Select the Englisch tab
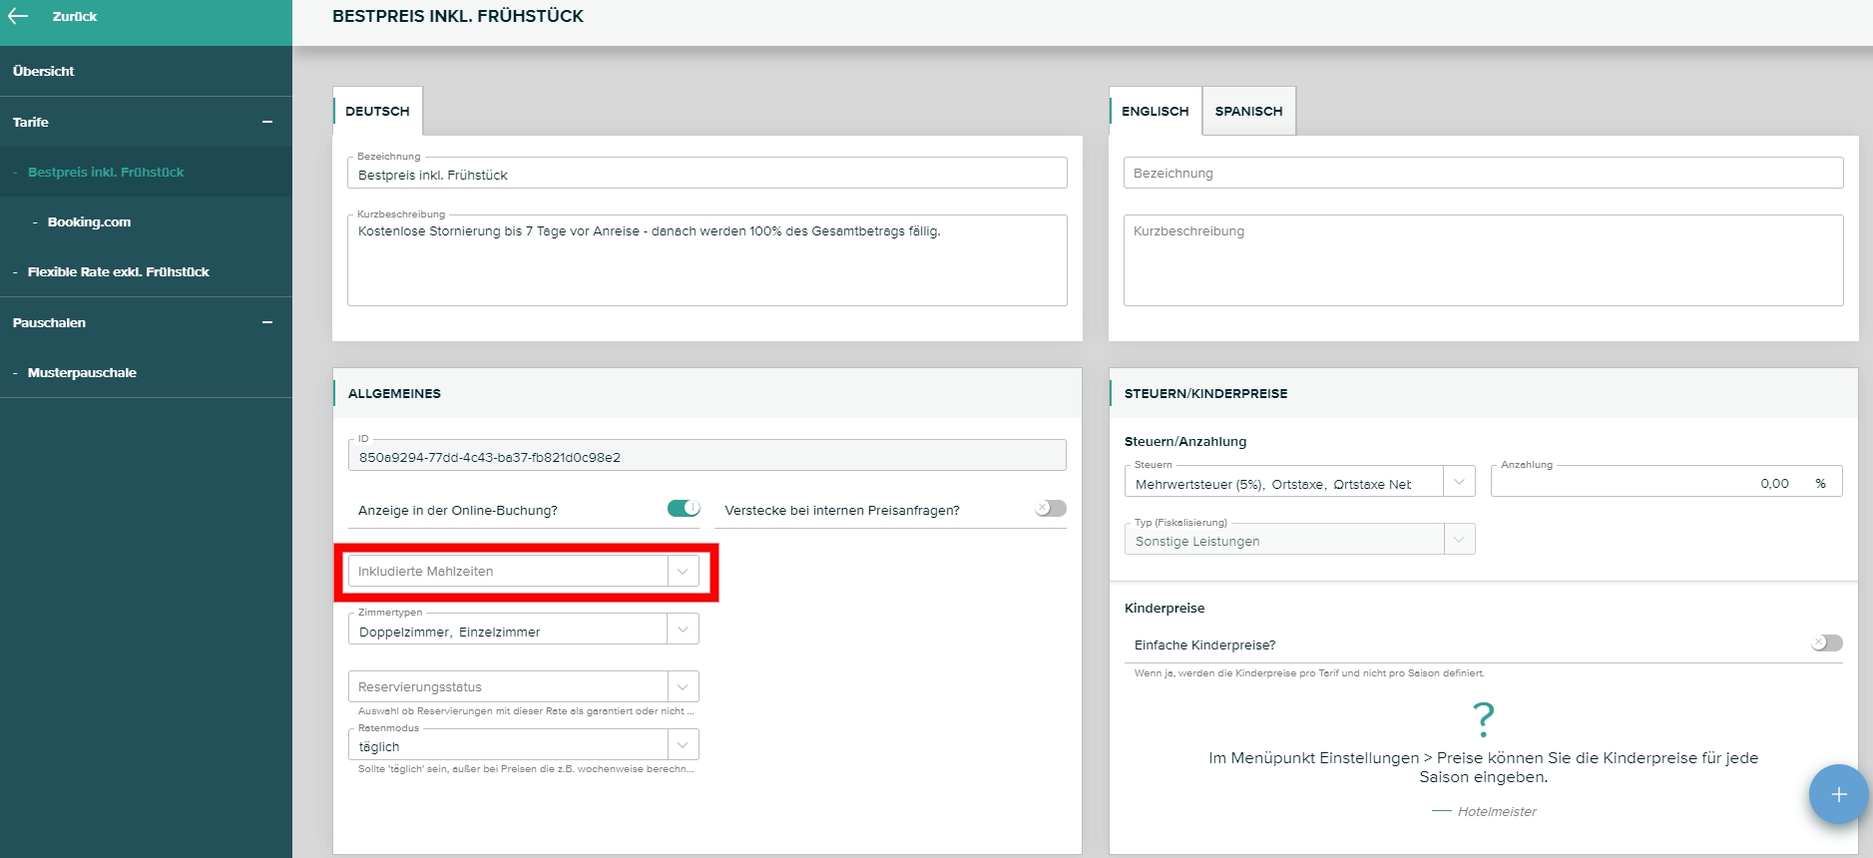1873x858 pixels. pos(1155,111)
